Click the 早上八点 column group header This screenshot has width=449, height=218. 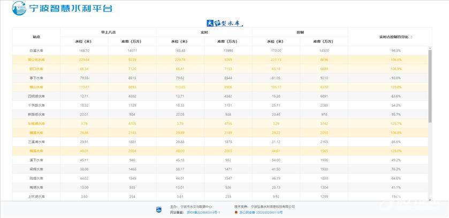pos(108,32)
